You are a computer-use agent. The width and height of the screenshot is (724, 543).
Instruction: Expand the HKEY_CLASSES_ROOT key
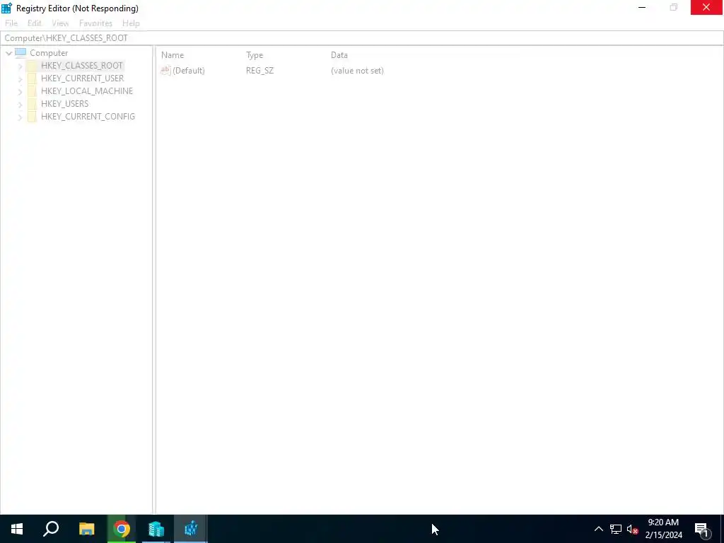tap(21, 66)
